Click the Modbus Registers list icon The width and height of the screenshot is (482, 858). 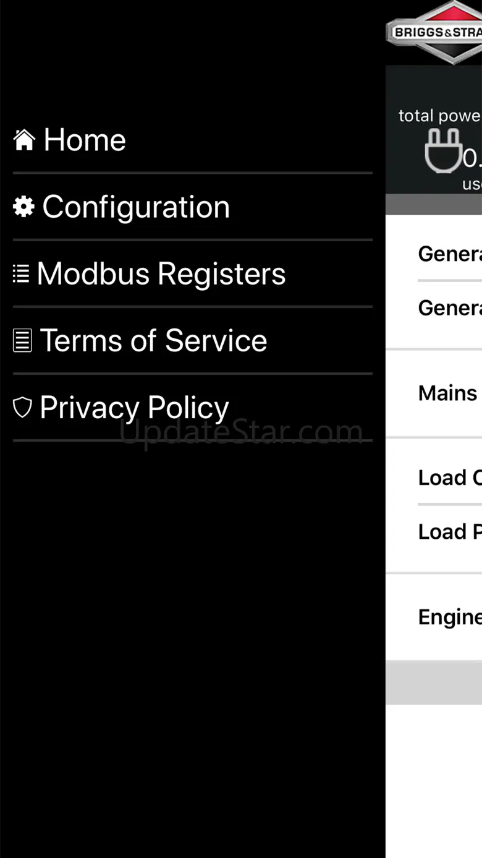21,273
